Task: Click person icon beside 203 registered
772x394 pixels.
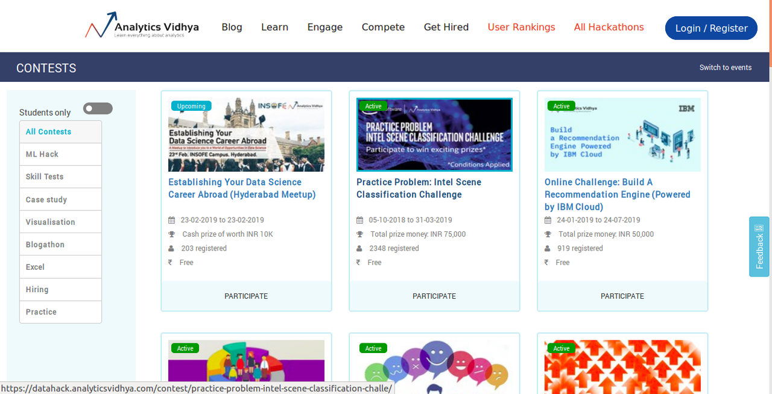Action: (x=171, y=248)
